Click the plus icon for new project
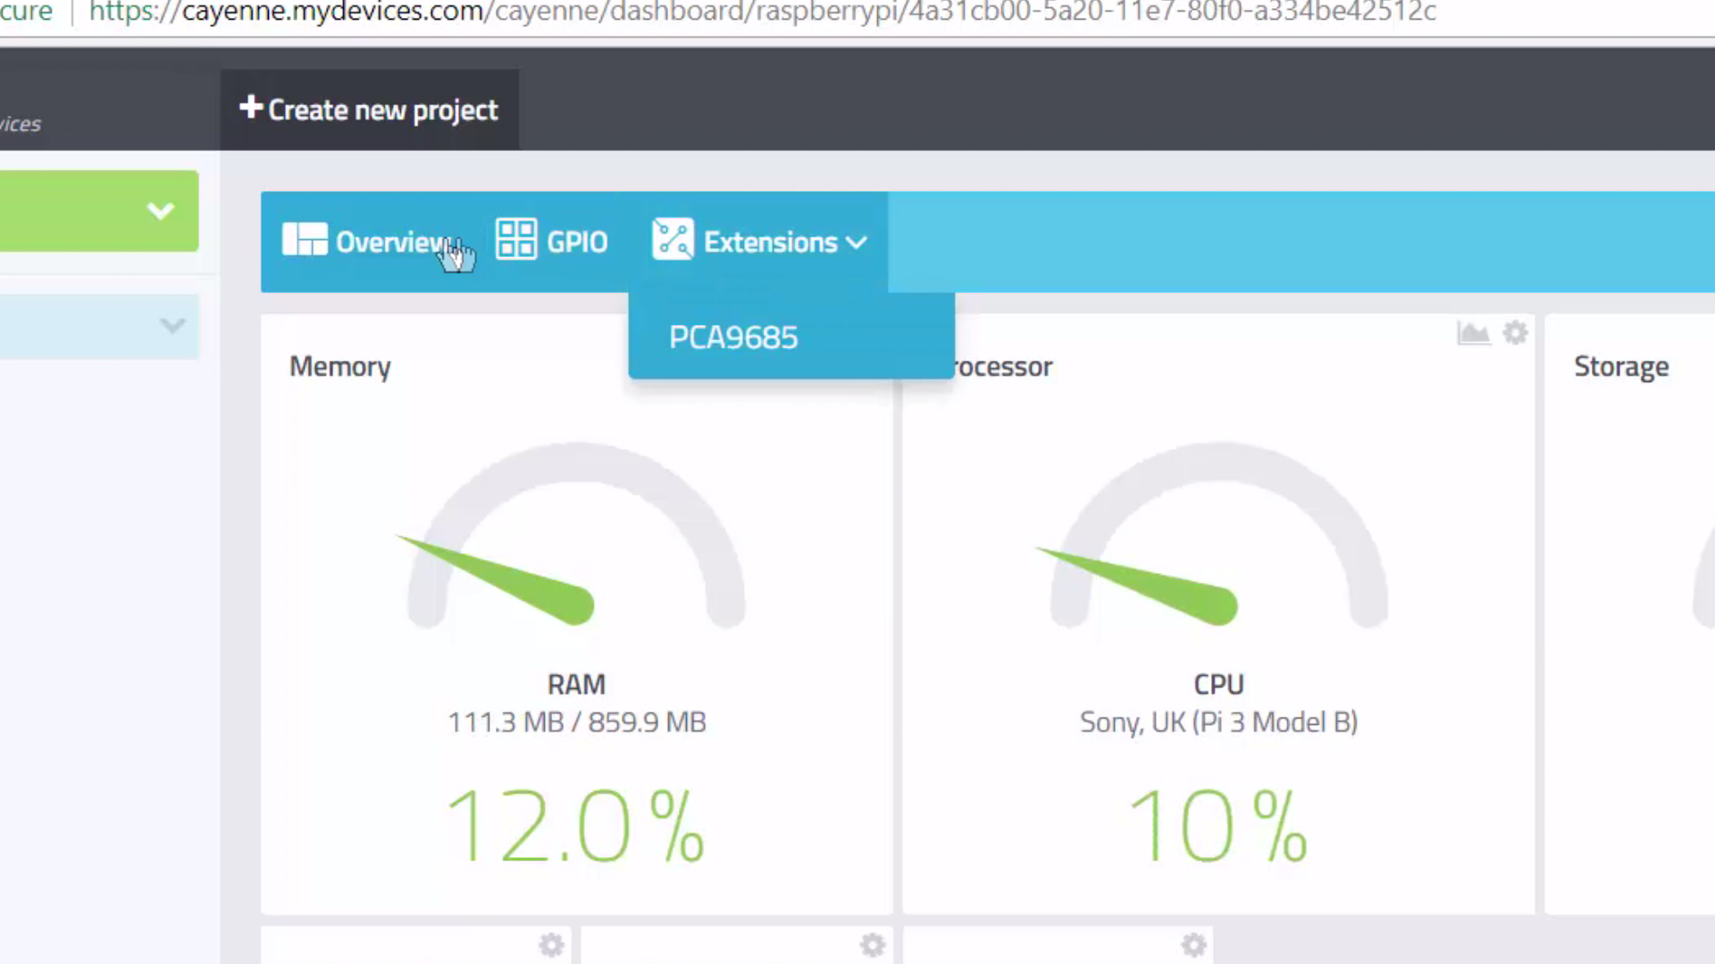Viewport: 1715px width, 964px height. coord(251,108)
